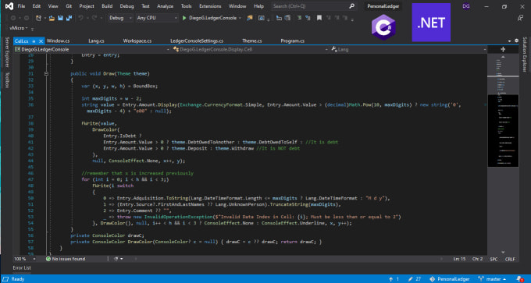Viewport: 531px width, 283px height.
Task: Click the feedback icon below window controls
Action: [x=521, y=18]
